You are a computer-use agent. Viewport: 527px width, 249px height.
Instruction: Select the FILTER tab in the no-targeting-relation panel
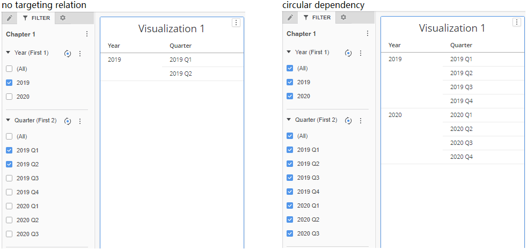pos(36,18)
